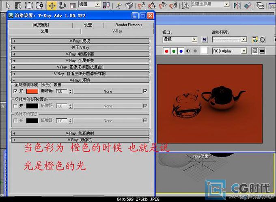
Task: Open RGB Alpha channel dropdown
Action: coord(229,51)
